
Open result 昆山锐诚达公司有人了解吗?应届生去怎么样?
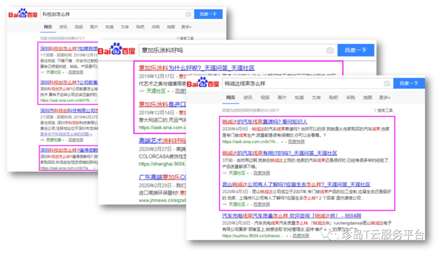pos(296,184)
